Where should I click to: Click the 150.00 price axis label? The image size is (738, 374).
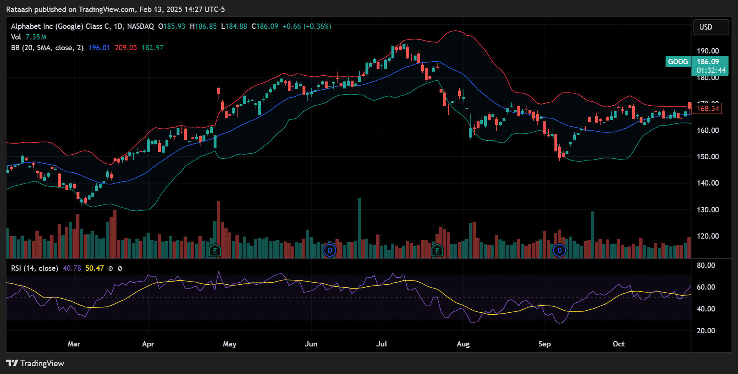[708, 157]
